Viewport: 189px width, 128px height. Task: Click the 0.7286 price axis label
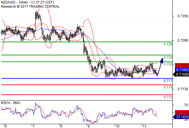click(183, 40)
